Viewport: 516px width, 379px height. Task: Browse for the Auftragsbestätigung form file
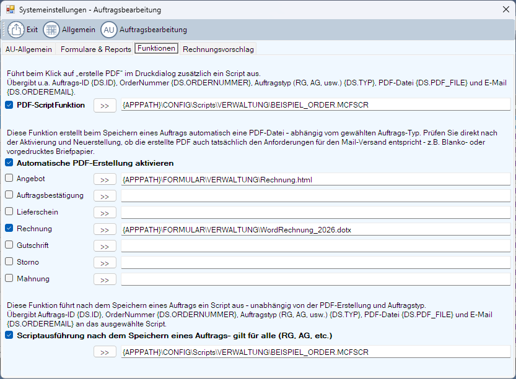tap(105, 196)
